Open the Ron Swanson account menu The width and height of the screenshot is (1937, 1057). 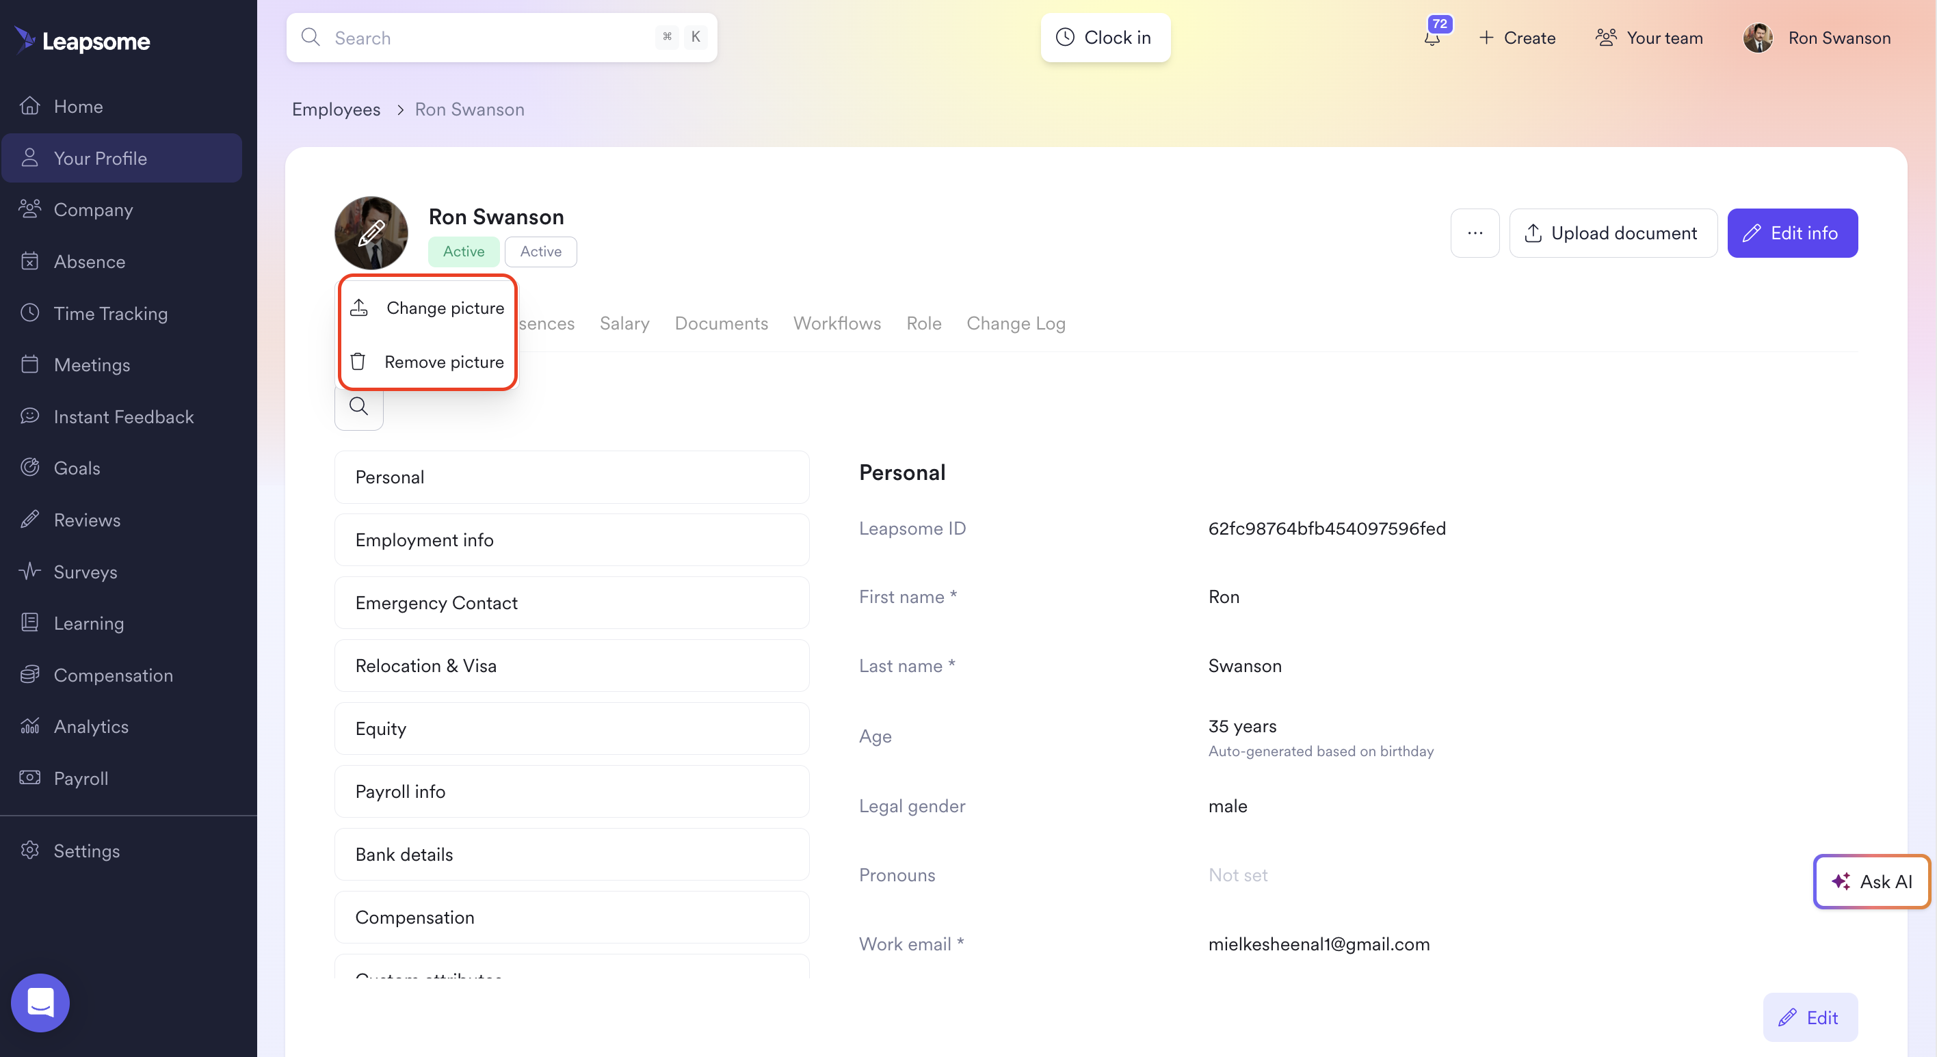pyautogui.click(x=1817, y=38)
